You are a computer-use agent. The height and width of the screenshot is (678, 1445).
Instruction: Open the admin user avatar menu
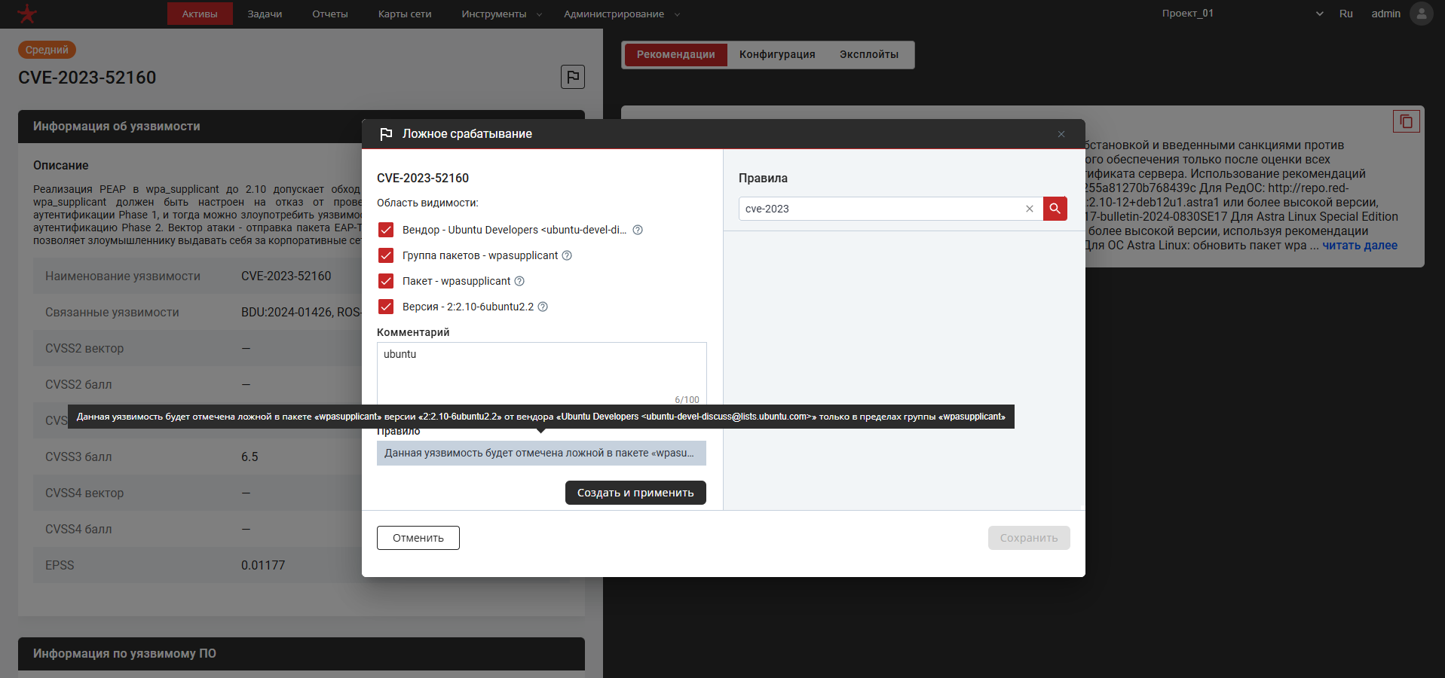[x=1421, y=14]
